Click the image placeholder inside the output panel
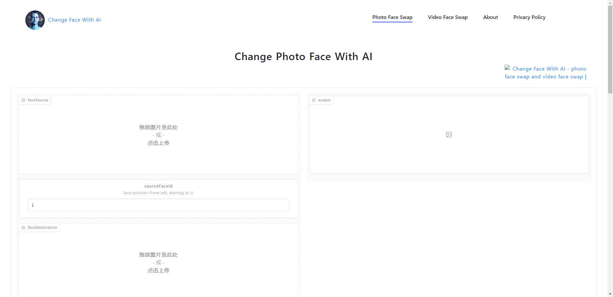This screenshot has width=613, height=297. click(x=449, y=134)
